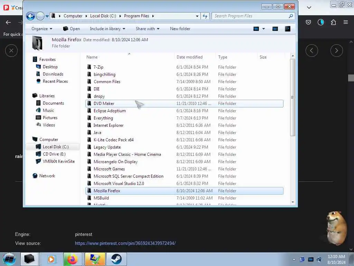Select Downloads in navigation pane

(x=53, y=74)
